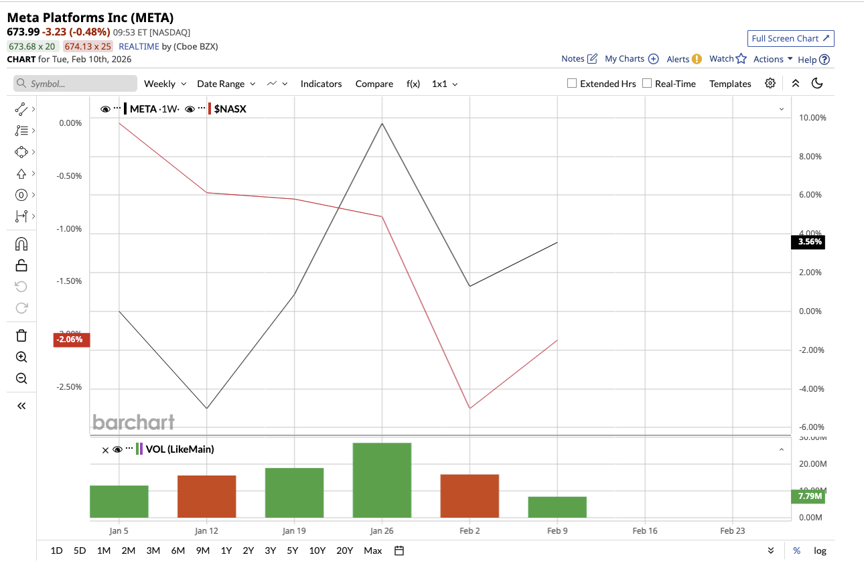Image resolution: width=864 pixels, height=588 pixels.
Task: Switch to dark mode with moon icon
Action: (x=817, y=83)
